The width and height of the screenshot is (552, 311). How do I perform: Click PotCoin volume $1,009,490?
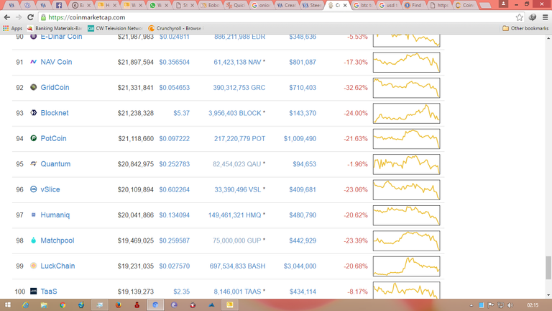[300, 138]
